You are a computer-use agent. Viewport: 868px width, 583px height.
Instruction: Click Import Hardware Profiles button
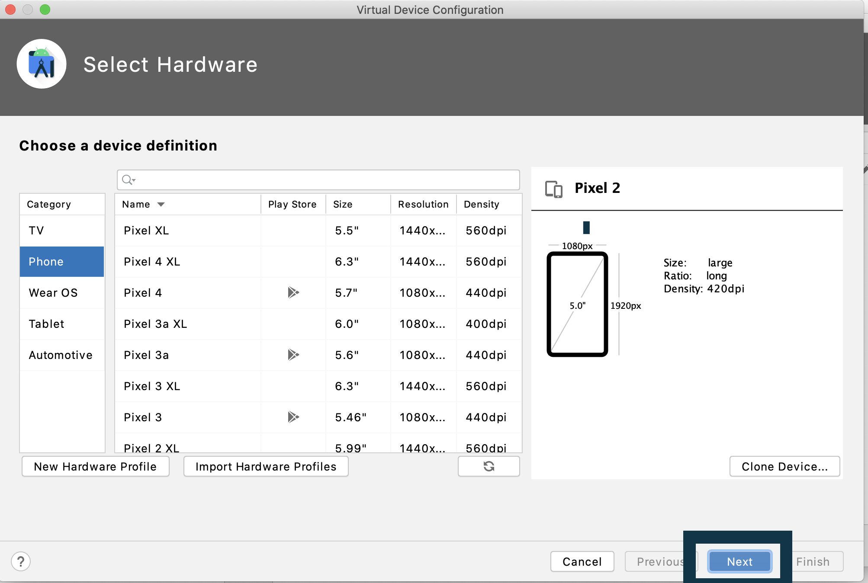coord(266,466)
